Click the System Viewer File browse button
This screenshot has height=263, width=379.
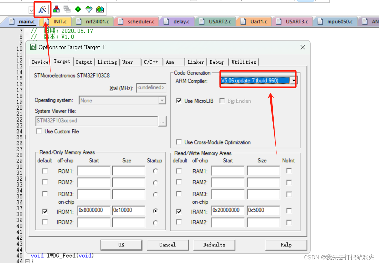tap(162, 121)
